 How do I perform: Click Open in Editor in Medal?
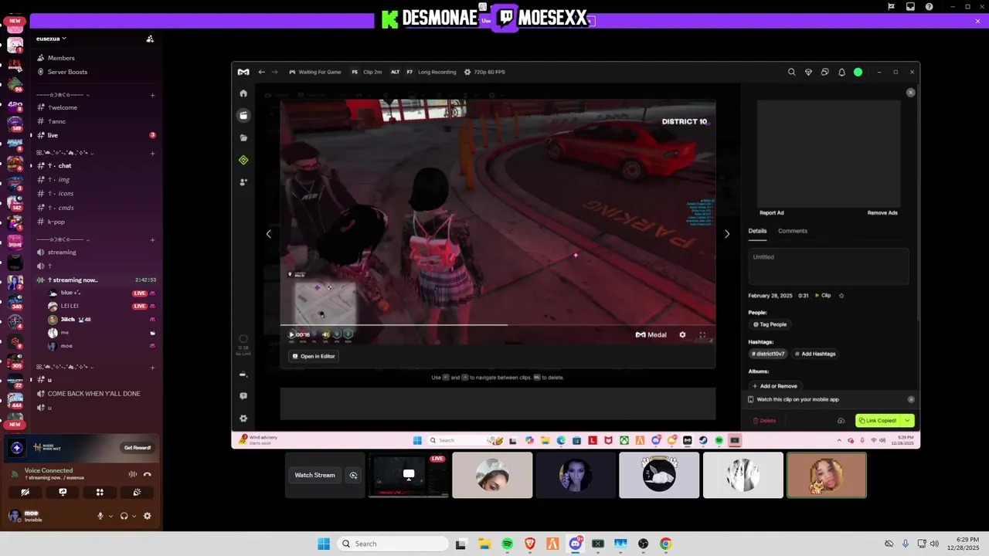coord(314,356)
